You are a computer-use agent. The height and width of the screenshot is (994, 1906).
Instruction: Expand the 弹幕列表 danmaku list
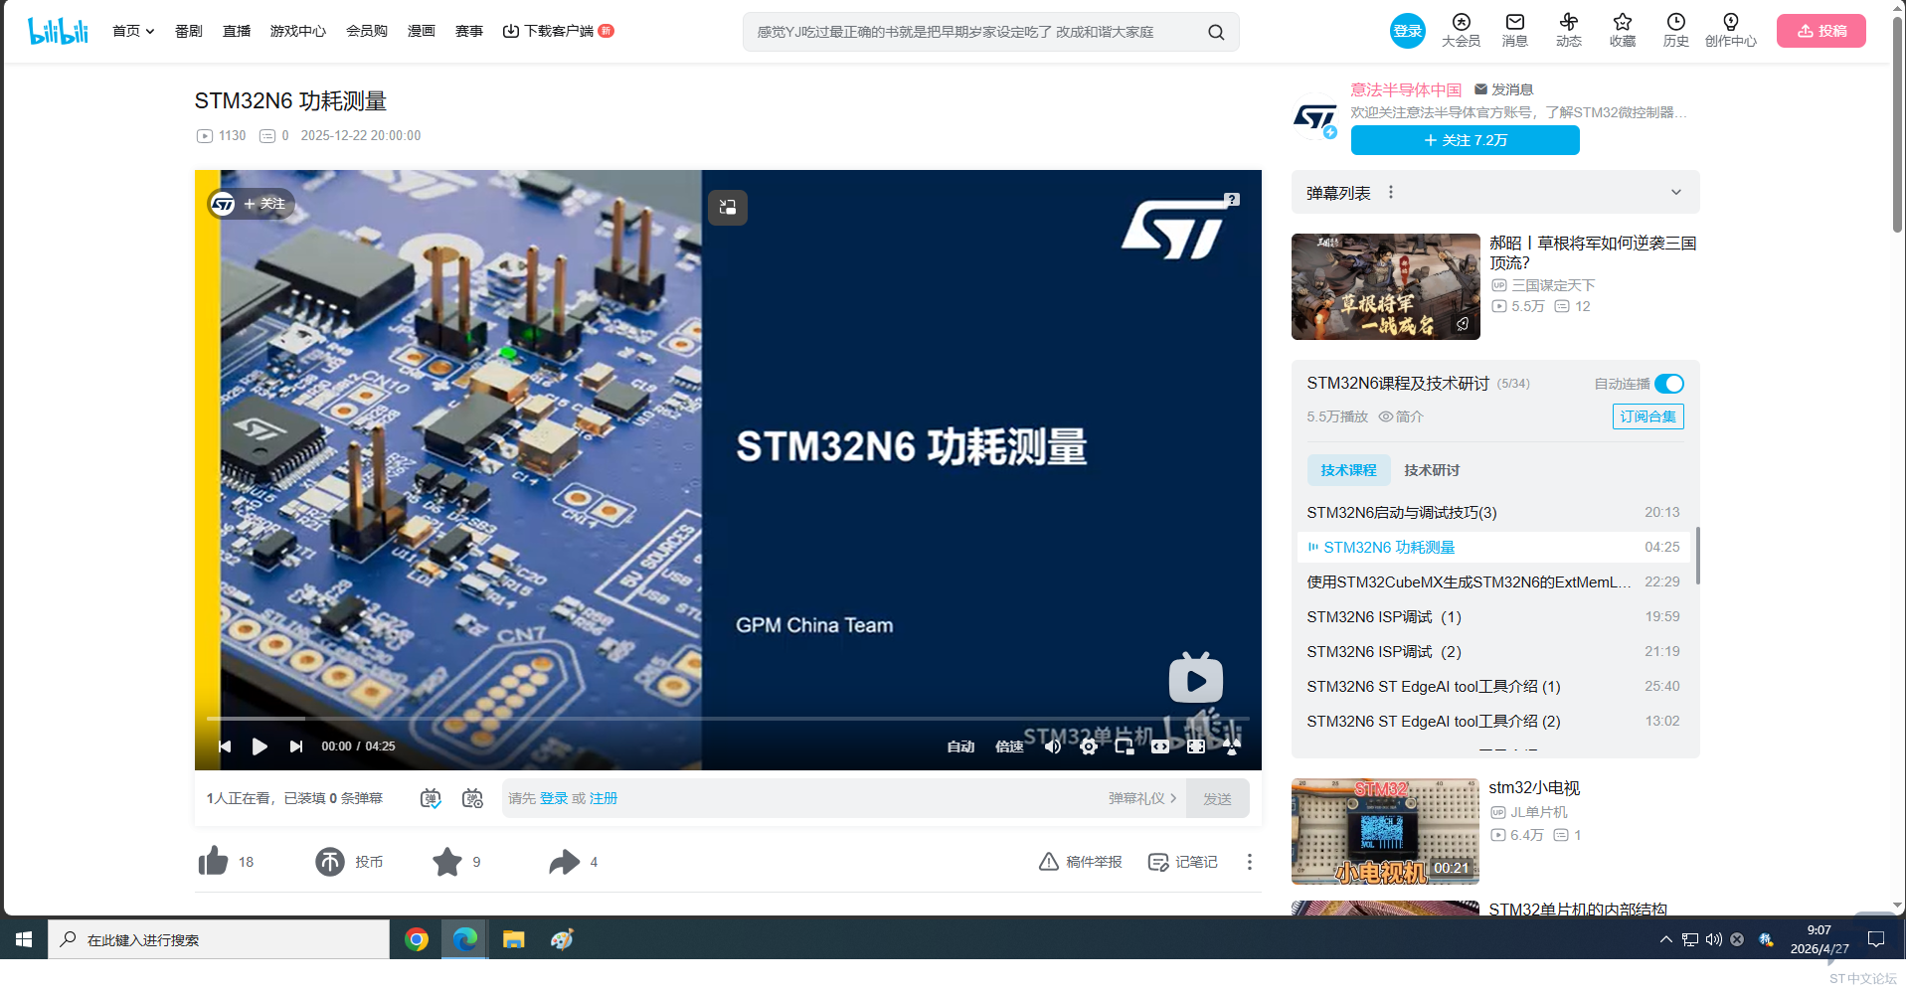tap(1676, 192)
